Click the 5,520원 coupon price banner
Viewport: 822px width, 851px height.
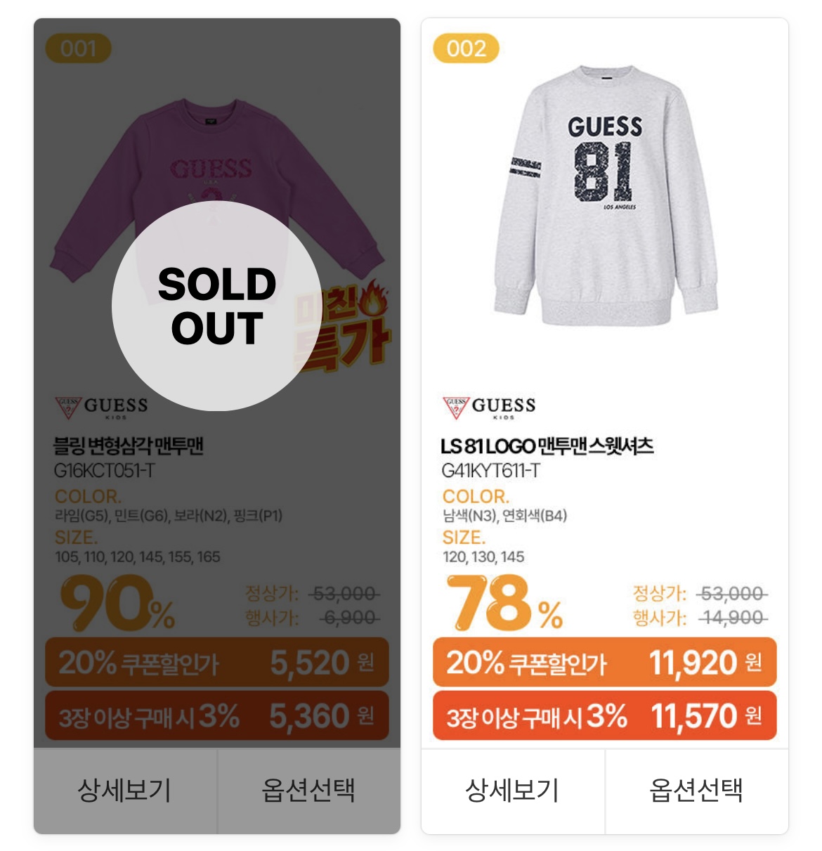pyautogui.click(x=216, y=662)
